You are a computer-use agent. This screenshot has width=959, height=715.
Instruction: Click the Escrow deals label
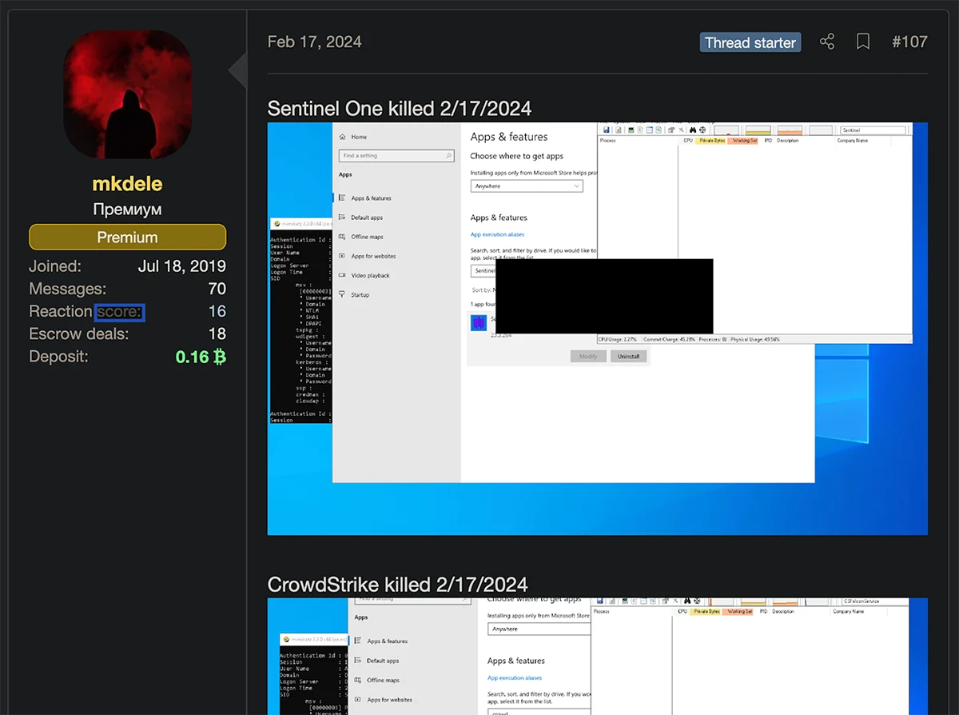point(78,334)
